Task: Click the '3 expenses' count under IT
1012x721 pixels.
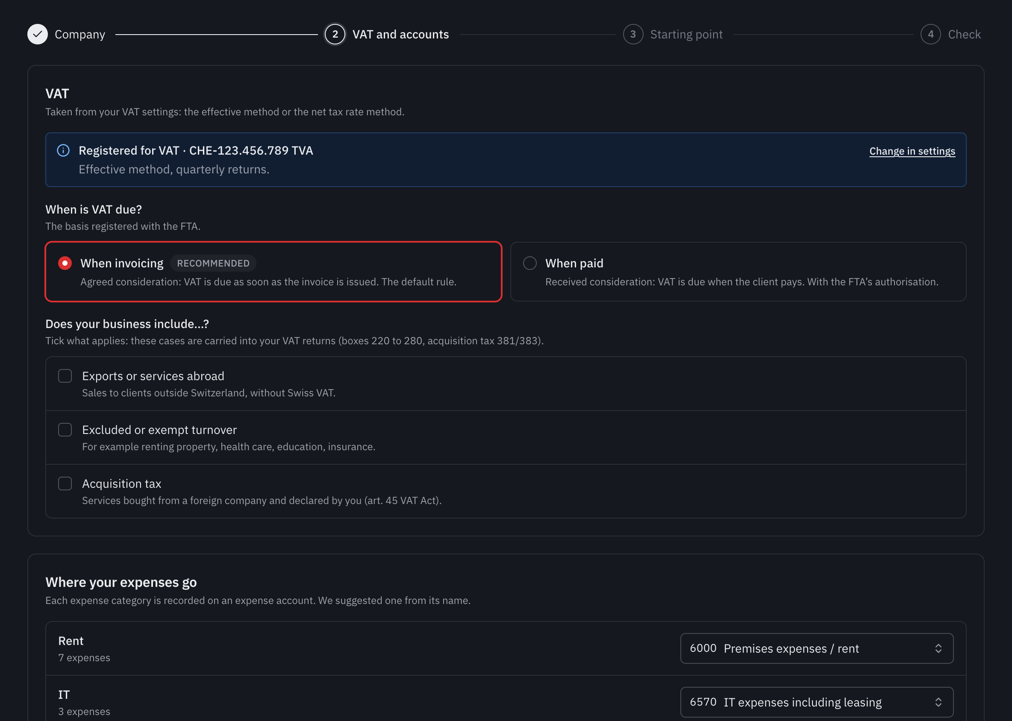Action: click(84, 711)
